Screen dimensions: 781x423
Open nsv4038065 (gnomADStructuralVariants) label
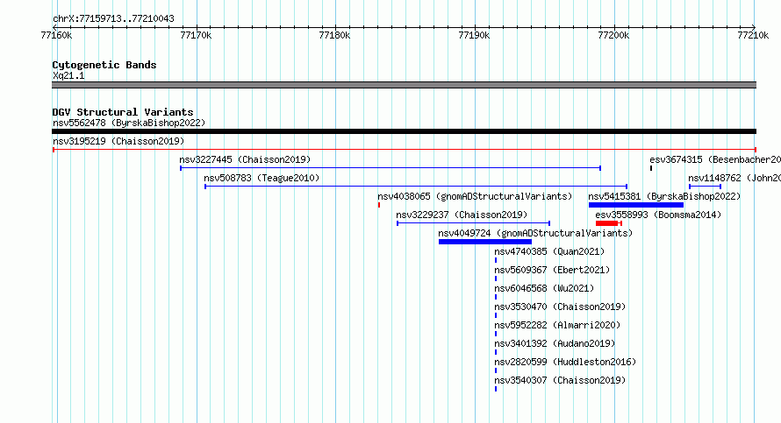coord(475,196)
